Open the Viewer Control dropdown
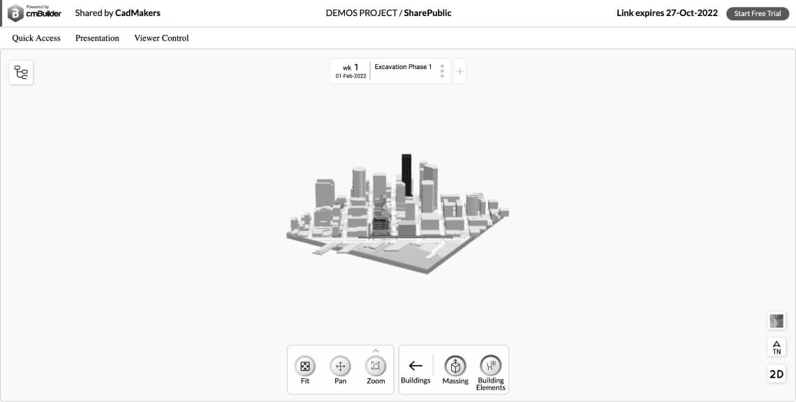 click(x=161, y=38)
